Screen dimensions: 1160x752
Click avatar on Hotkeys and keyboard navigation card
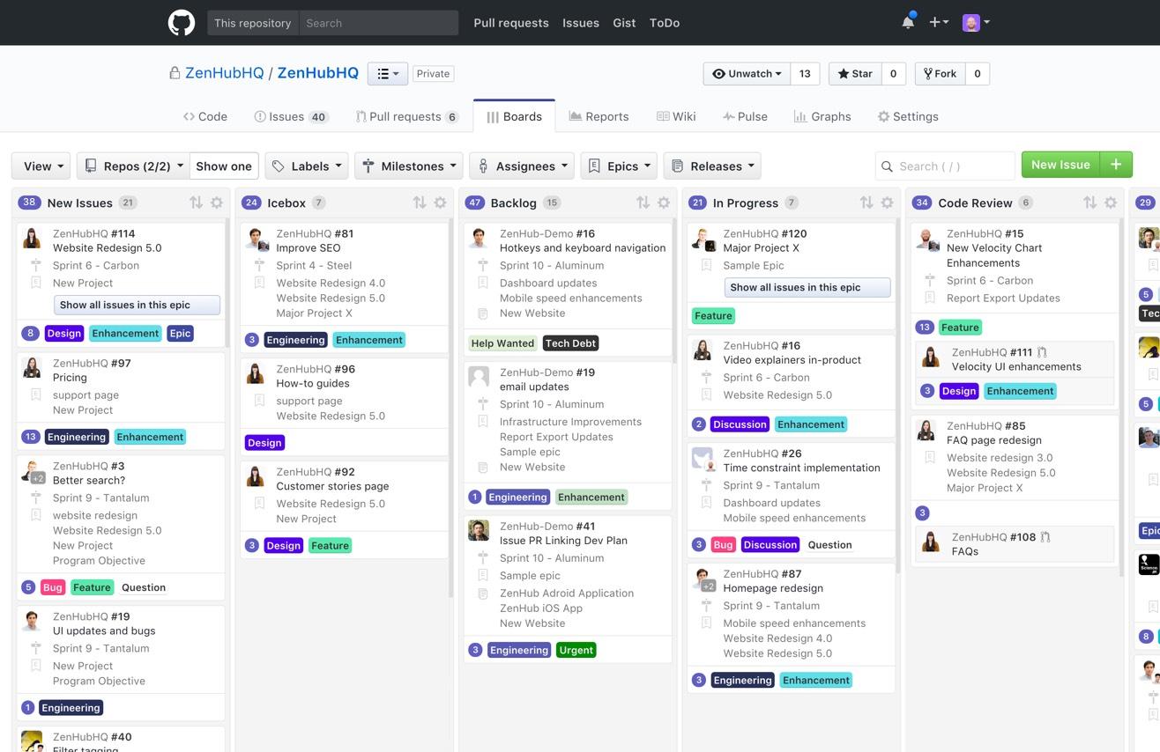pyautogui.click(x=479, y=239)
